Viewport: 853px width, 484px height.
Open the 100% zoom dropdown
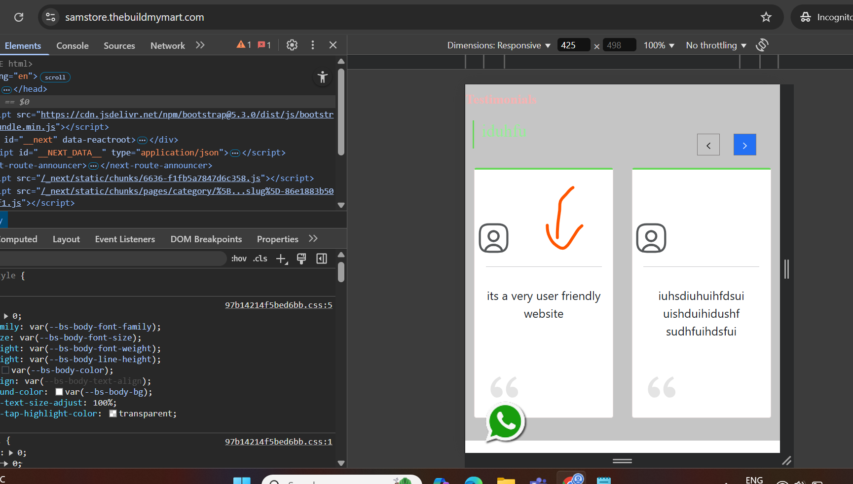(659, 45)
